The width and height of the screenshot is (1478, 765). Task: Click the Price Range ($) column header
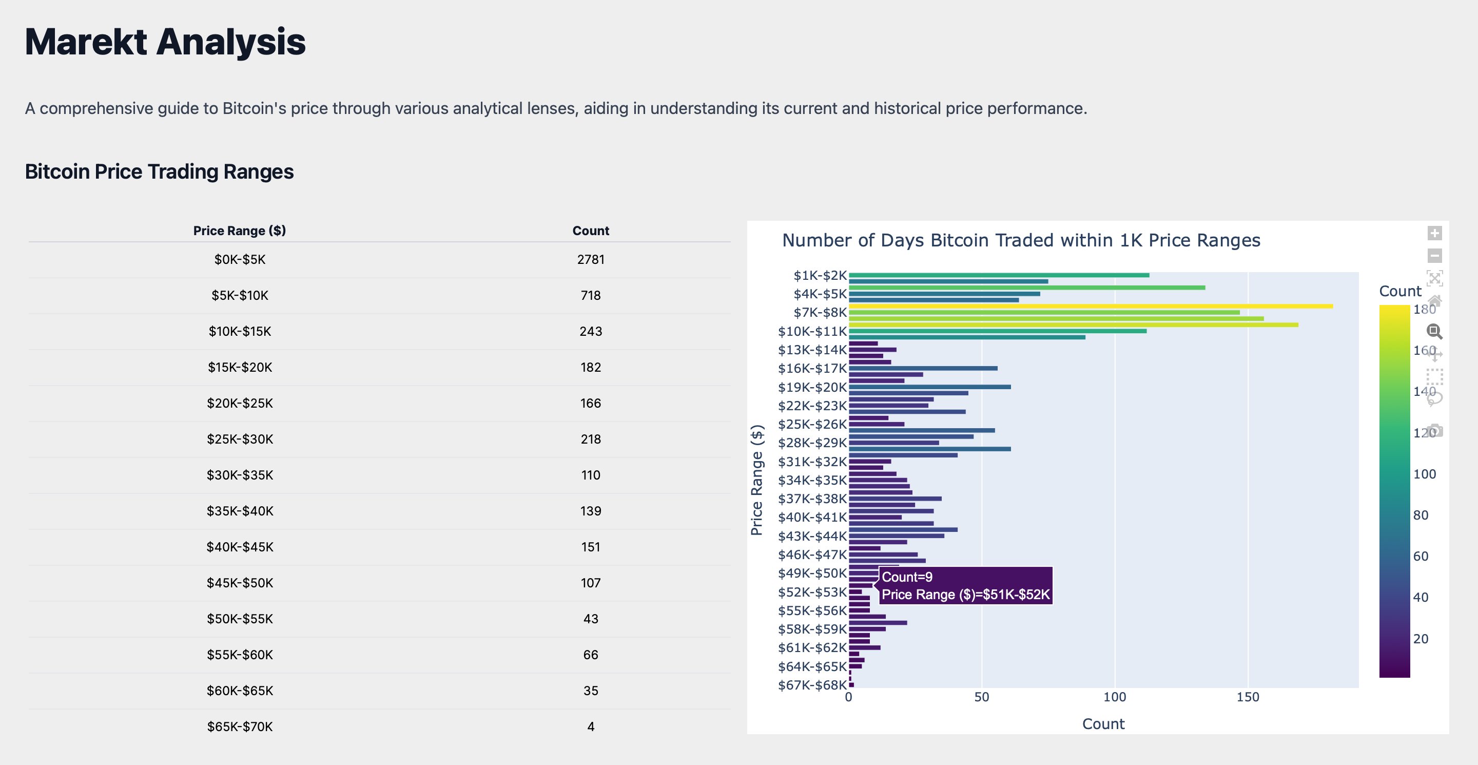pyautogui.click(x=239, y=230)
